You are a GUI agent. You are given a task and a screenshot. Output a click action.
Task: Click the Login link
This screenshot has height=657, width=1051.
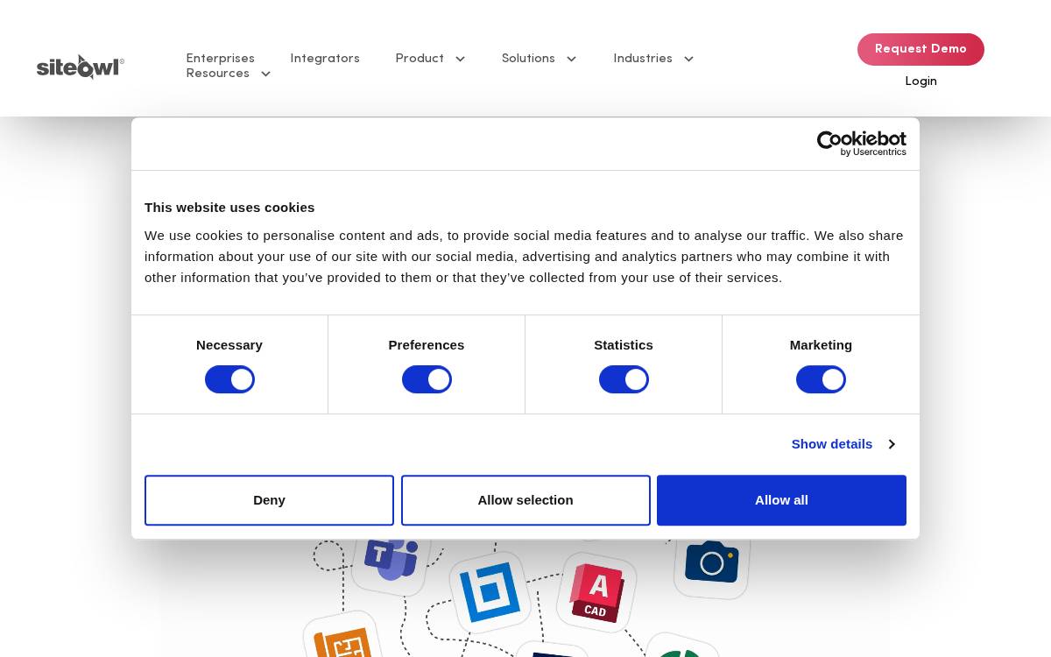[921, 81]
